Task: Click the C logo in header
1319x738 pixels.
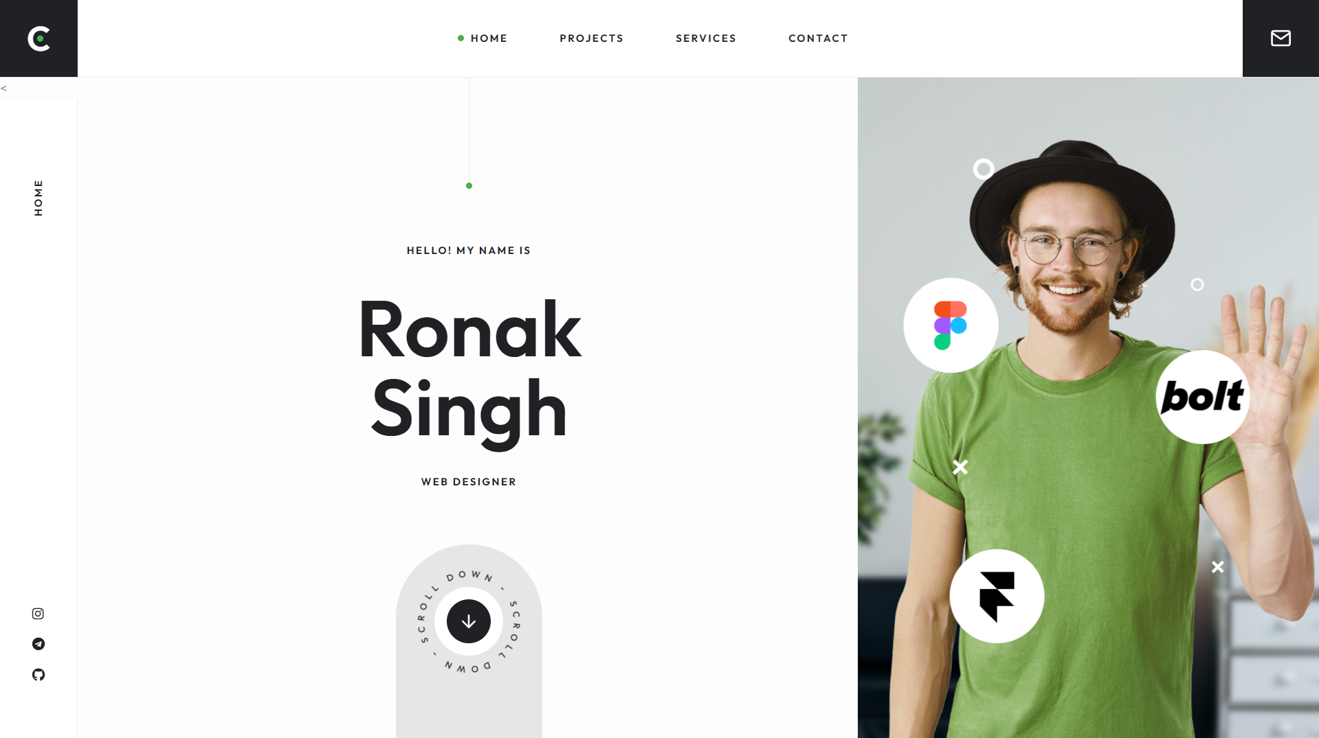Action: click(x=38, y=38)
